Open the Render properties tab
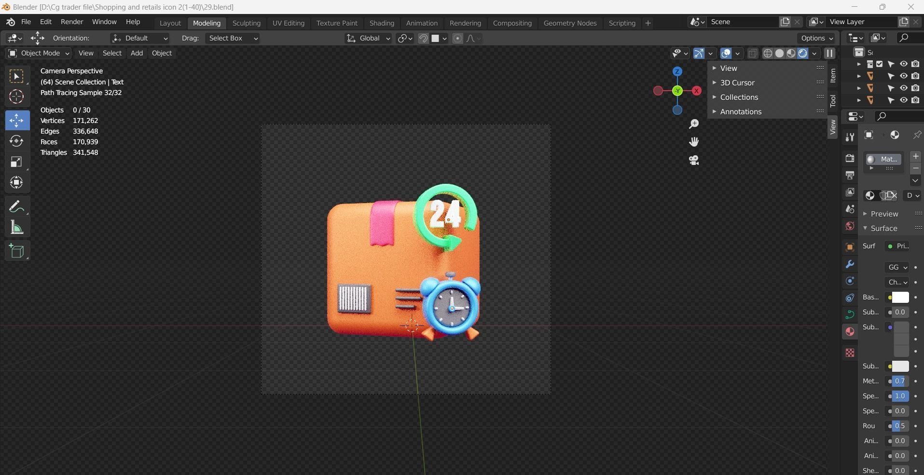Image resolution: width=924 pixels, height=475 pixels. pyautogui.click(x=850, y=158)
